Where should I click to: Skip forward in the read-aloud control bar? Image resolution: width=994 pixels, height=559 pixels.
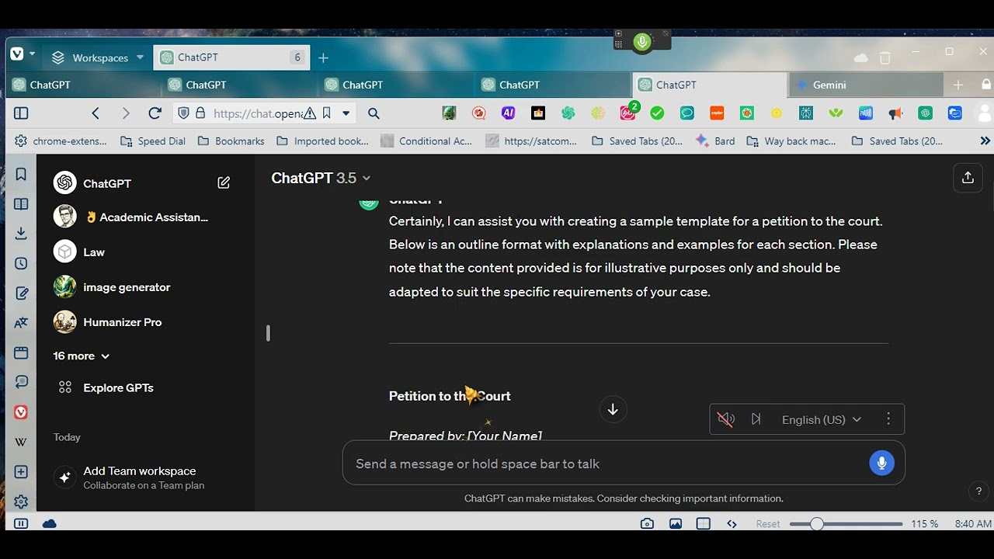click(x=756, y=419)
